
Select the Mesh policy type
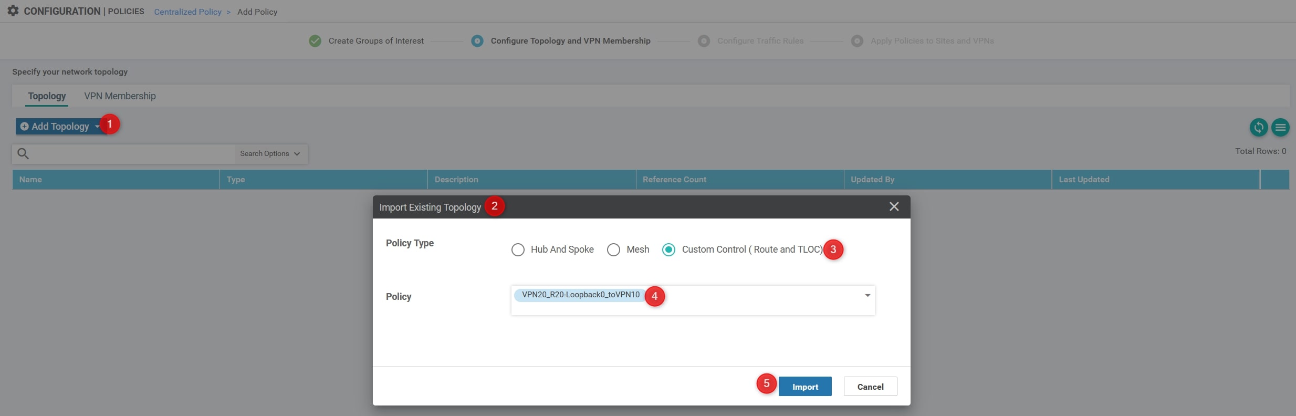(613, 249)
